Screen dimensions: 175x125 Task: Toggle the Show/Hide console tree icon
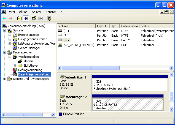pos(26,18)
